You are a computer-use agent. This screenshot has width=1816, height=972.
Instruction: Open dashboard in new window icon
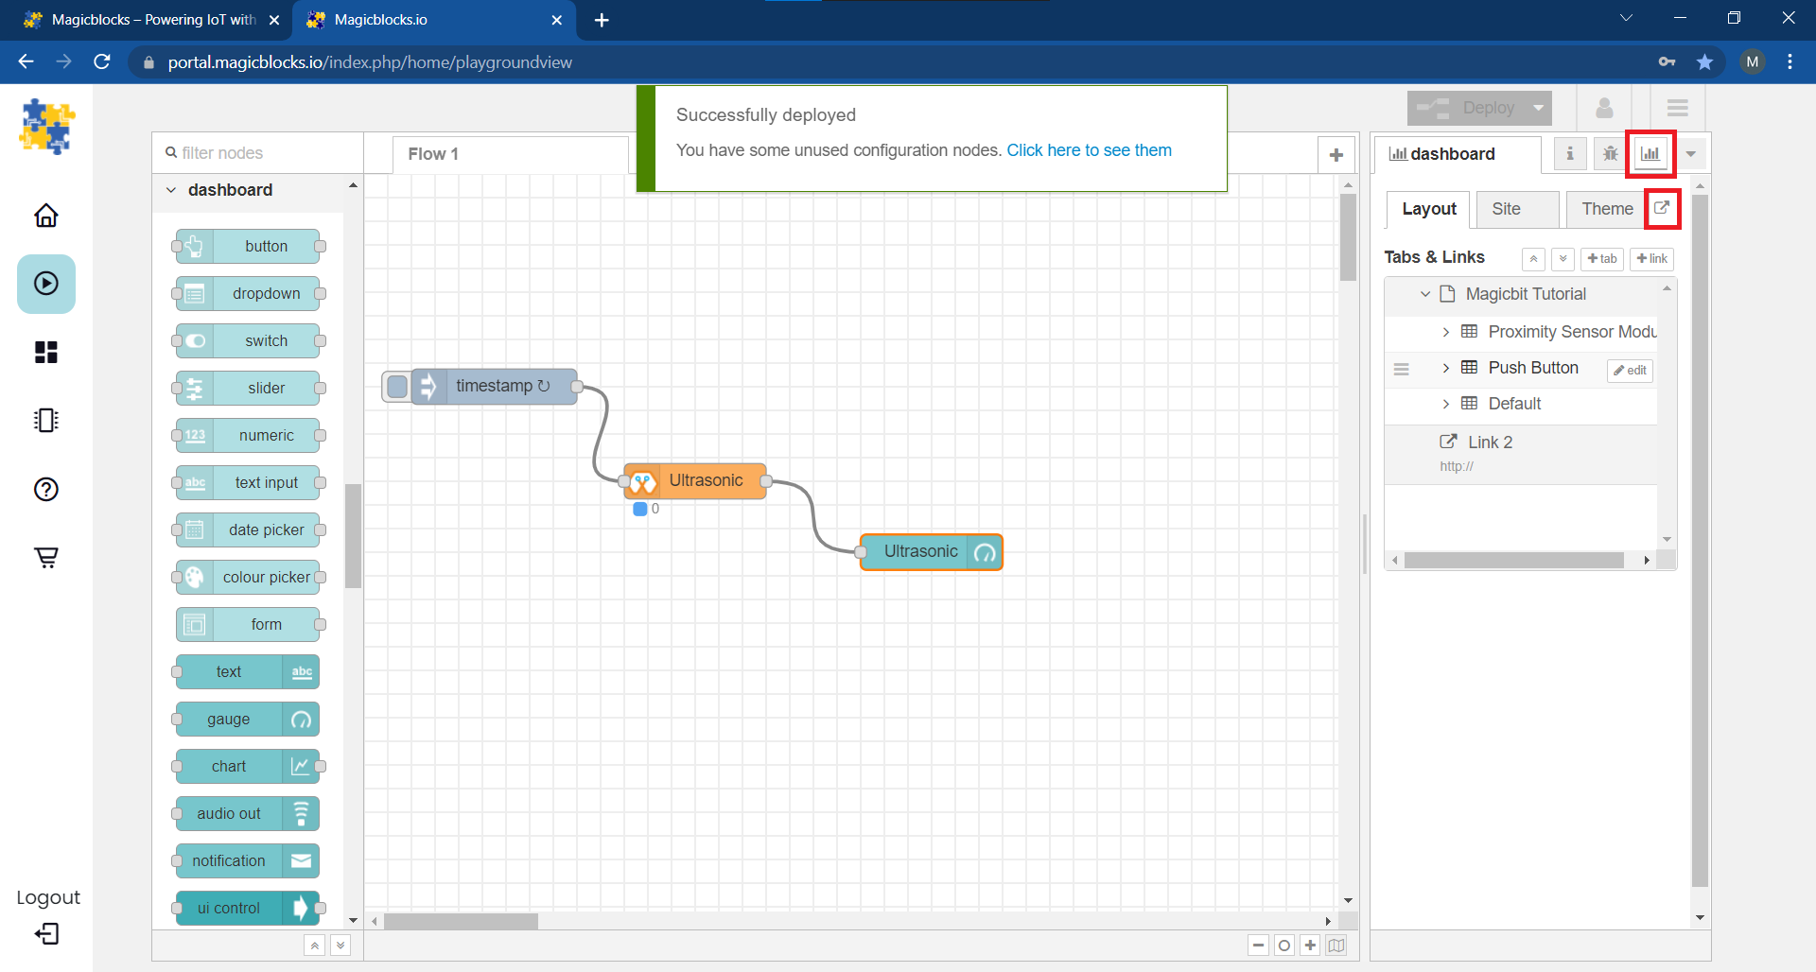(x=1662, y=208)
